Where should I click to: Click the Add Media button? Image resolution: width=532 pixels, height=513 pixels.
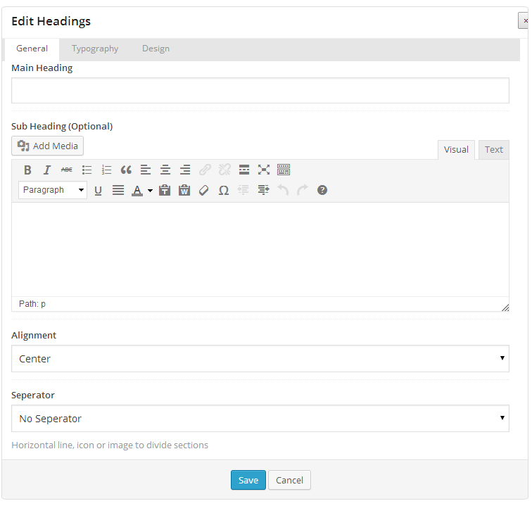[x=48, y=146]
